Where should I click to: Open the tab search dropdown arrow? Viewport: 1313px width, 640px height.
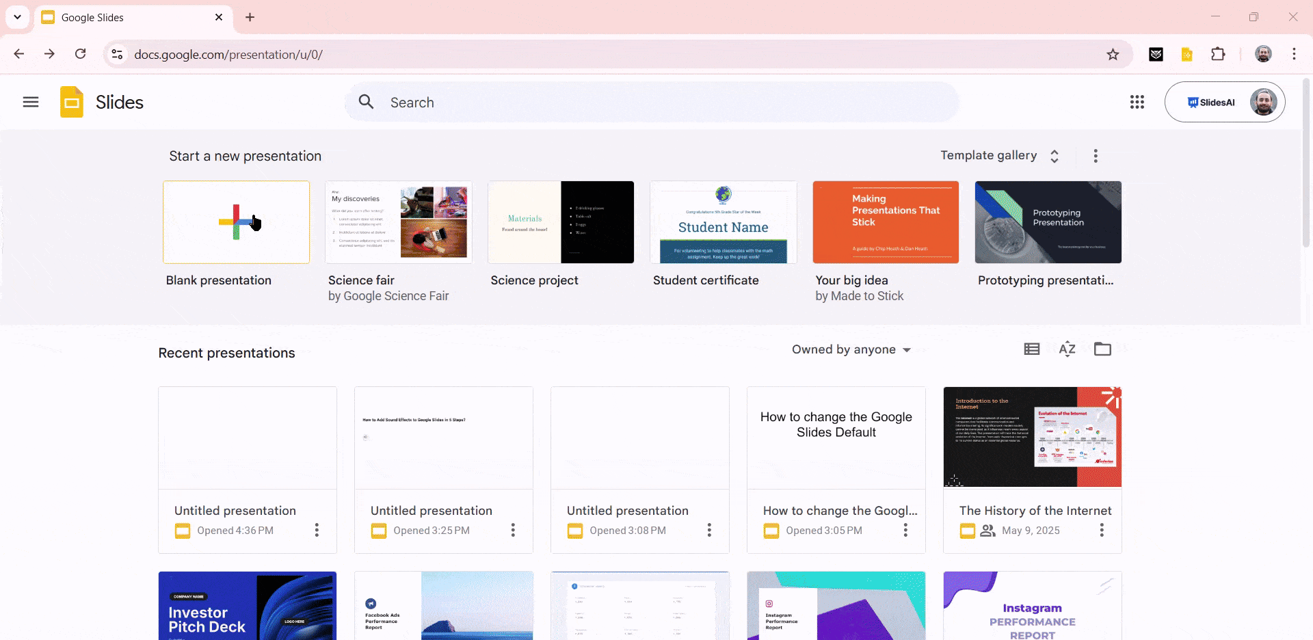click(x=18, y=17)
